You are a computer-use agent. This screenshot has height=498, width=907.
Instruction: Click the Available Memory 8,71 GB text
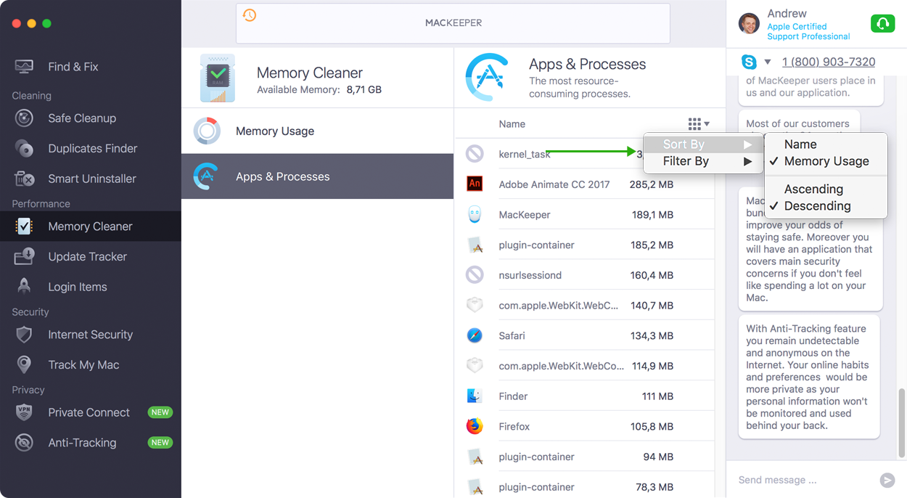coord(319,90)
